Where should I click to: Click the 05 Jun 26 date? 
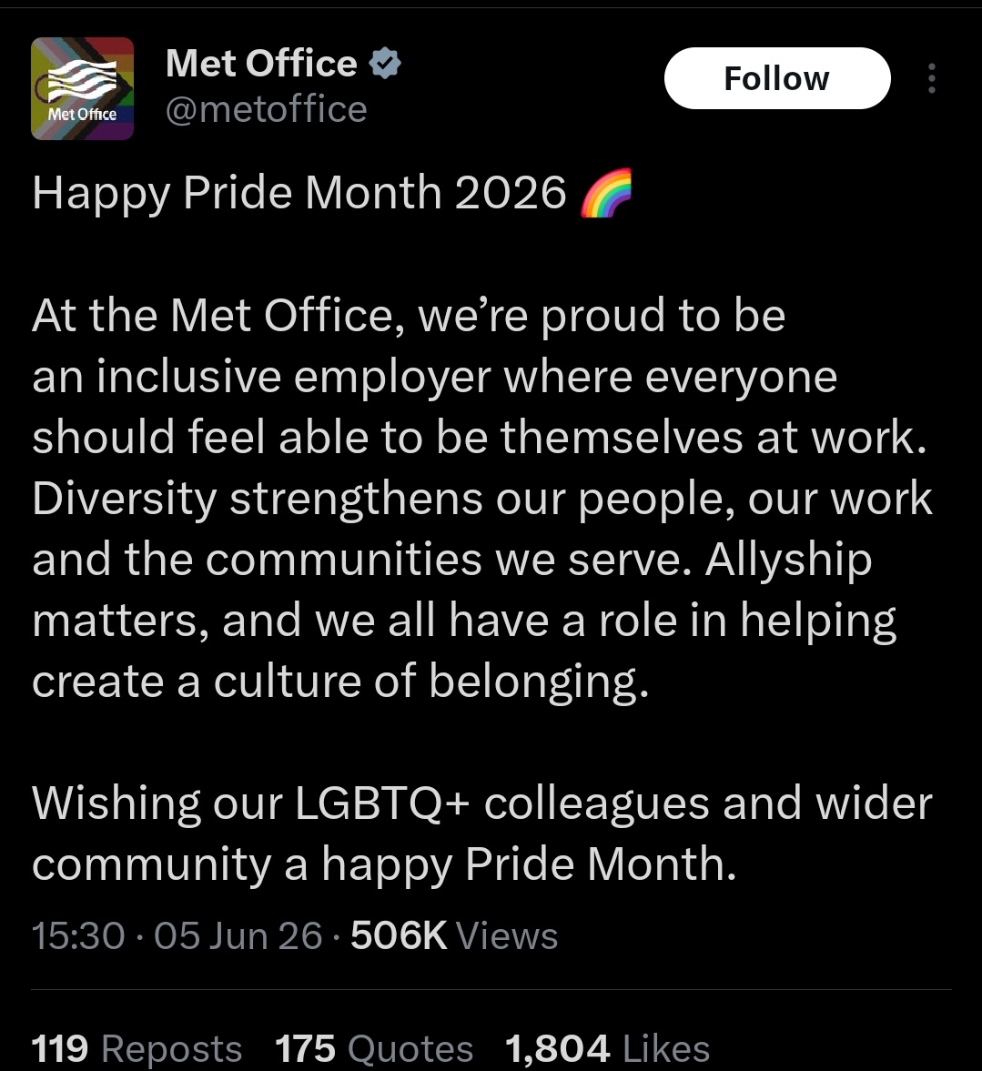pyautogui.click(x=238, y=935)
